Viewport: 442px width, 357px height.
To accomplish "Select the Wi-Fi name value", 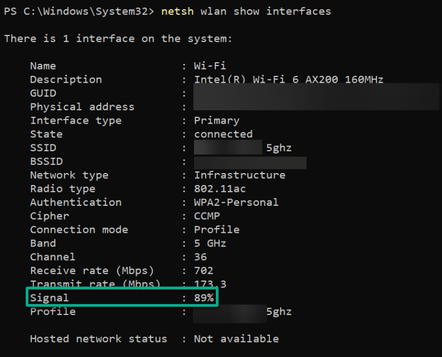I will 209,66.
